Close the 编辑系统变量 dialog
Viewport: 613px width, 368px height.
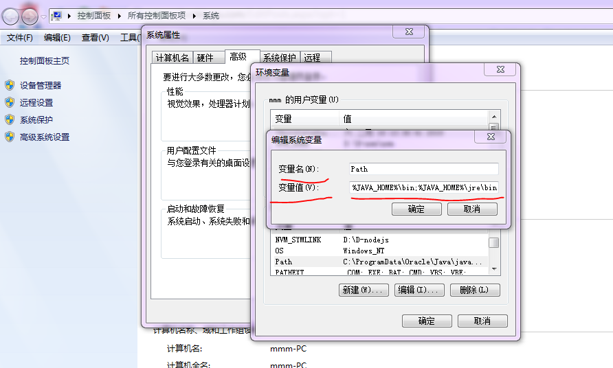pos(491,137)
